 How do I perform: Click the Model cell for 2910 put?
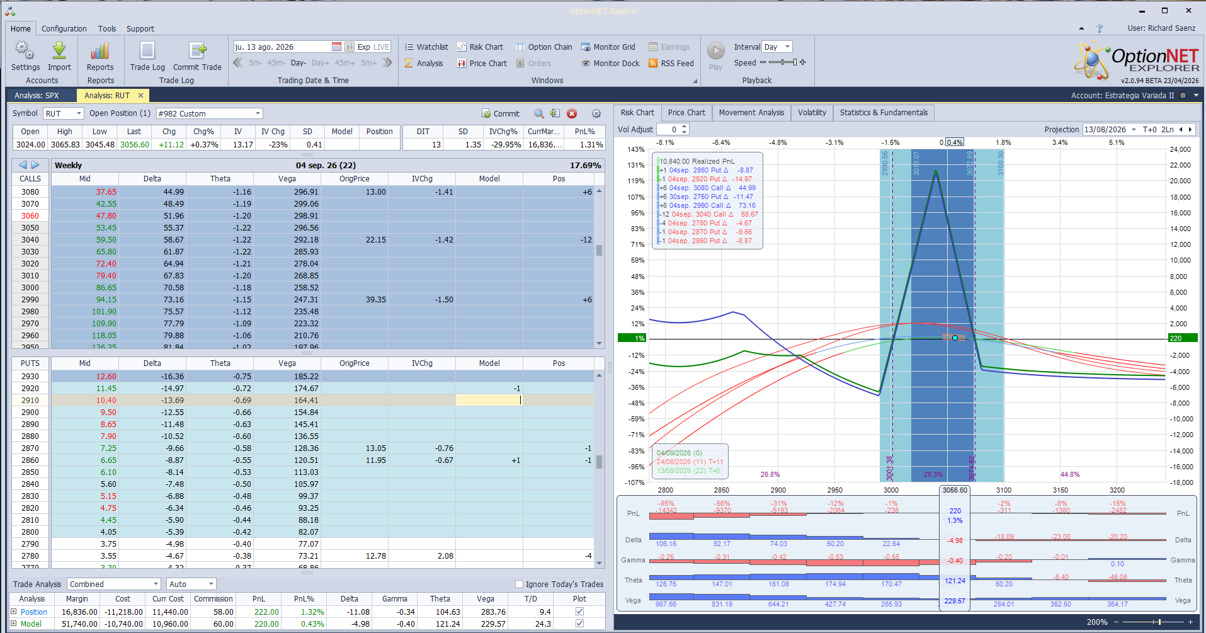pos(489,401)
